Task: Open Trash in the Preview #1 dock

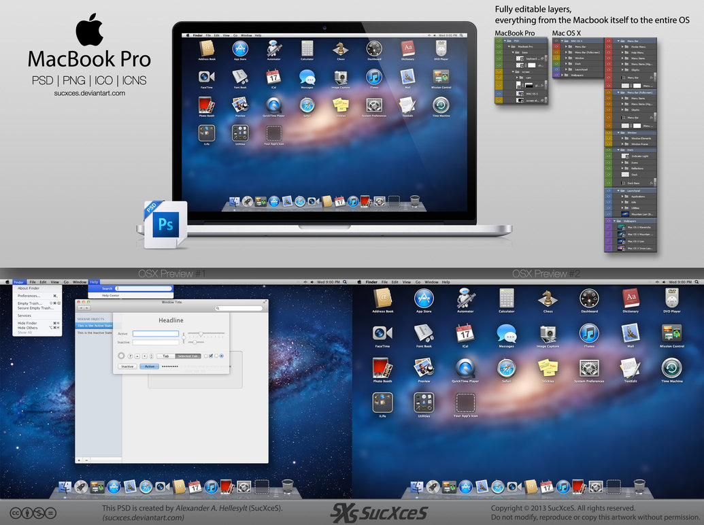Action: [x=288, y=486]
